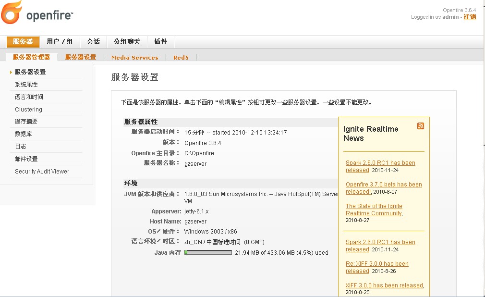The height and width of the screenshot is (297, 485).
Task: Open 缓存摘要 in the sidebar
Action: pyautogui.click(x=26, y=122)
